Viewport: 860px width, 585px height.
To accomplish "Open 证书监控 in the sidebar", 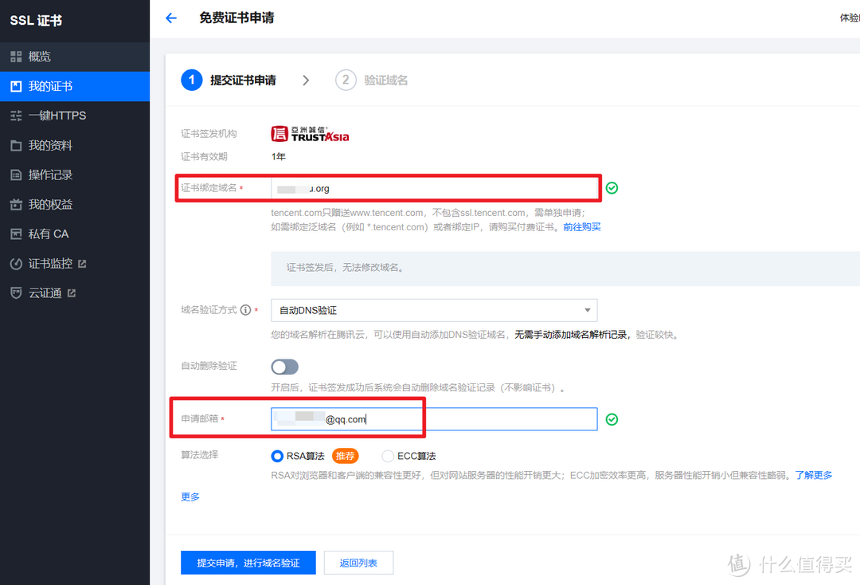I will (51, 264).
